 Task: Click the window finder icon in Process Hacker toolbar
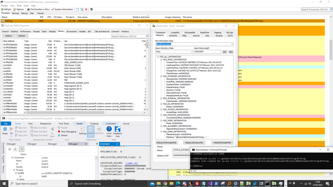[78, 9]
